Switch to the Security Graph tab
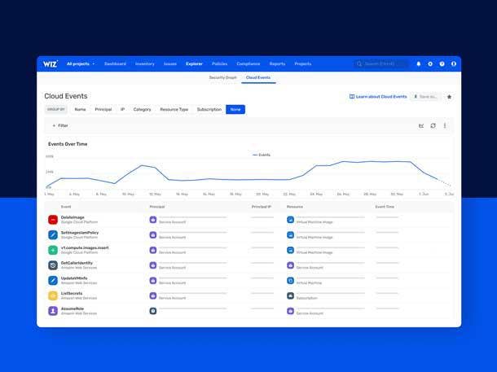The width and height of the screenshot is (497, 372). (x=222, y=78)
